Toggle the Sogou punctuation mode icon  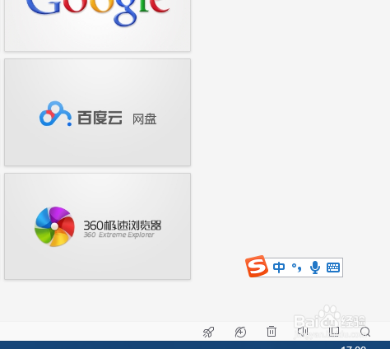(297, 268)
